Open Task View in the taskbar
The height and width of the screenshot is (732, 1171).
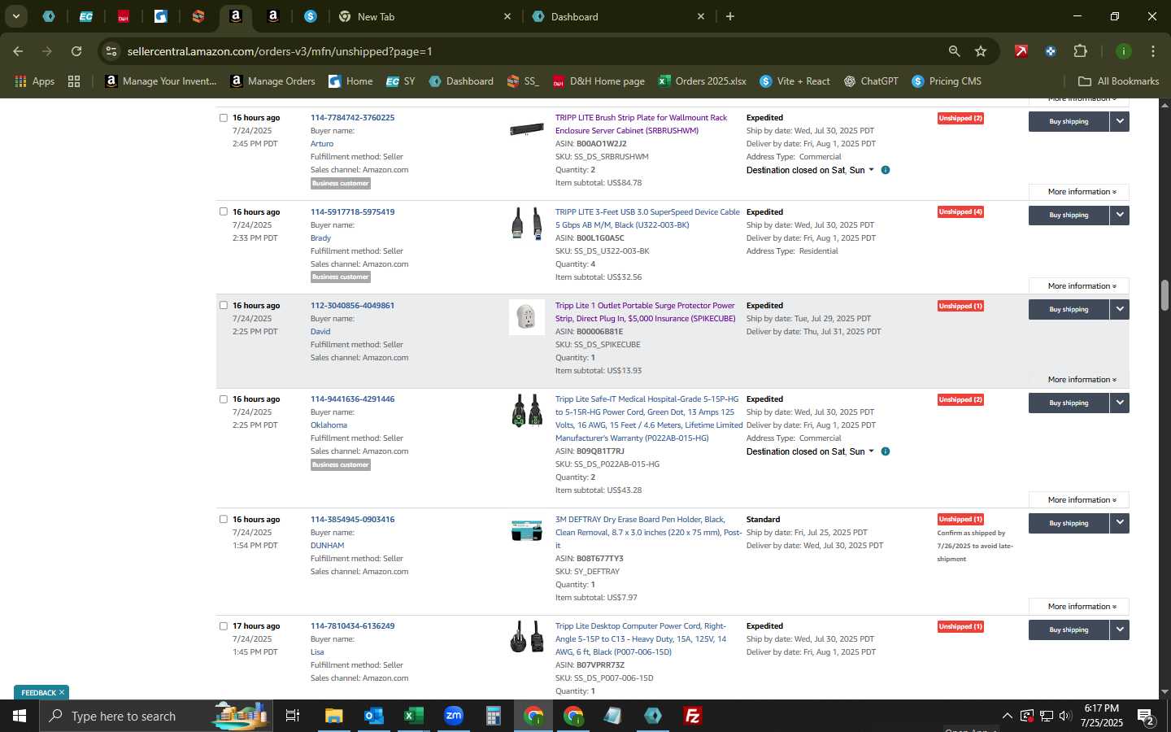pyautogui.click(x=293, y=716)
